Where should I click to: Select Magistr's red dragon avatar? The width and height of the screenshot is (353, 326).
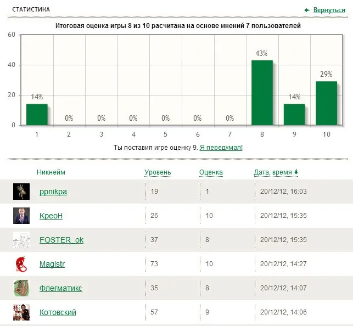(x=21, y=264)
